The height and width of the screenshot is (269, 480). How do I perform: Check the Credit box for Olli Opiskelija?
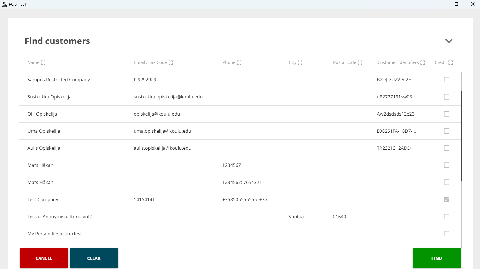click(447, 114)
